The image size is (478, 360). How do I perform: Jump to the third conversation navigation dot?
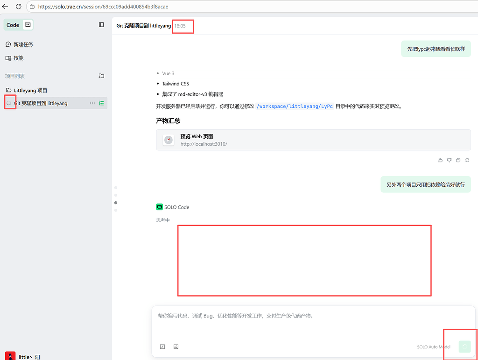pos(116,203)
